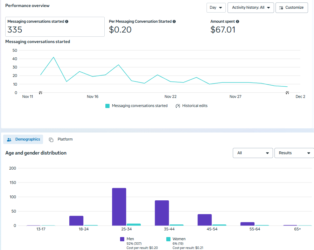Click Historical edits legend icon
314x250 pixels.
point(177,106)
